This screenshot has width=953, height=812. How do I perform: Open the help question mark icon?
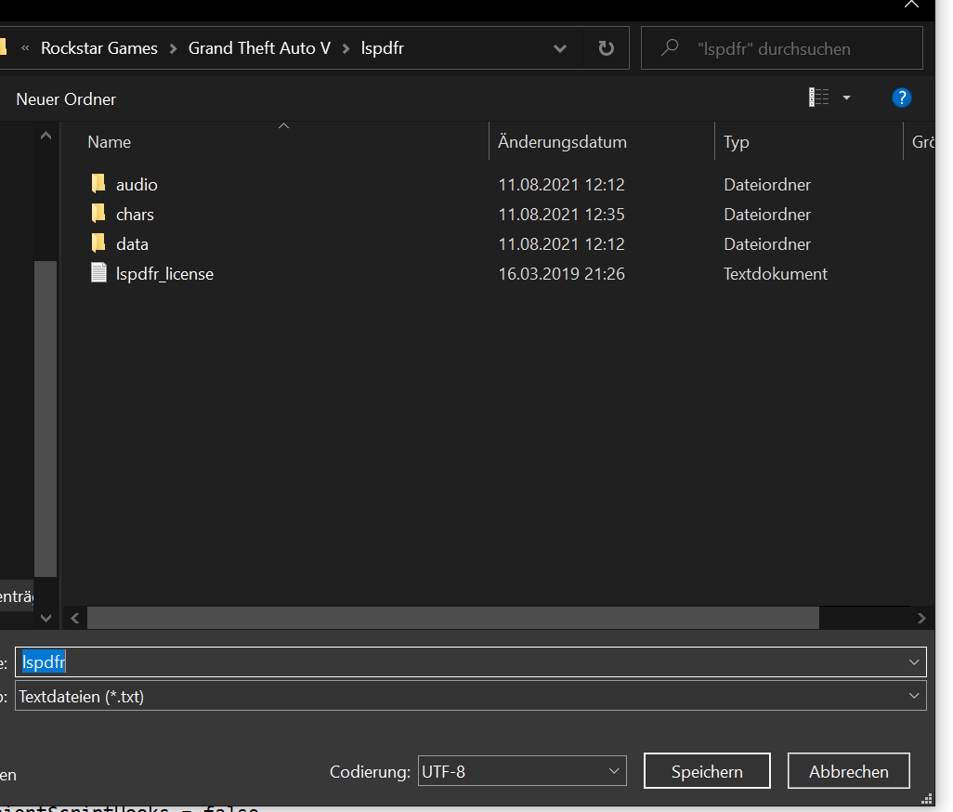(901, 98)
